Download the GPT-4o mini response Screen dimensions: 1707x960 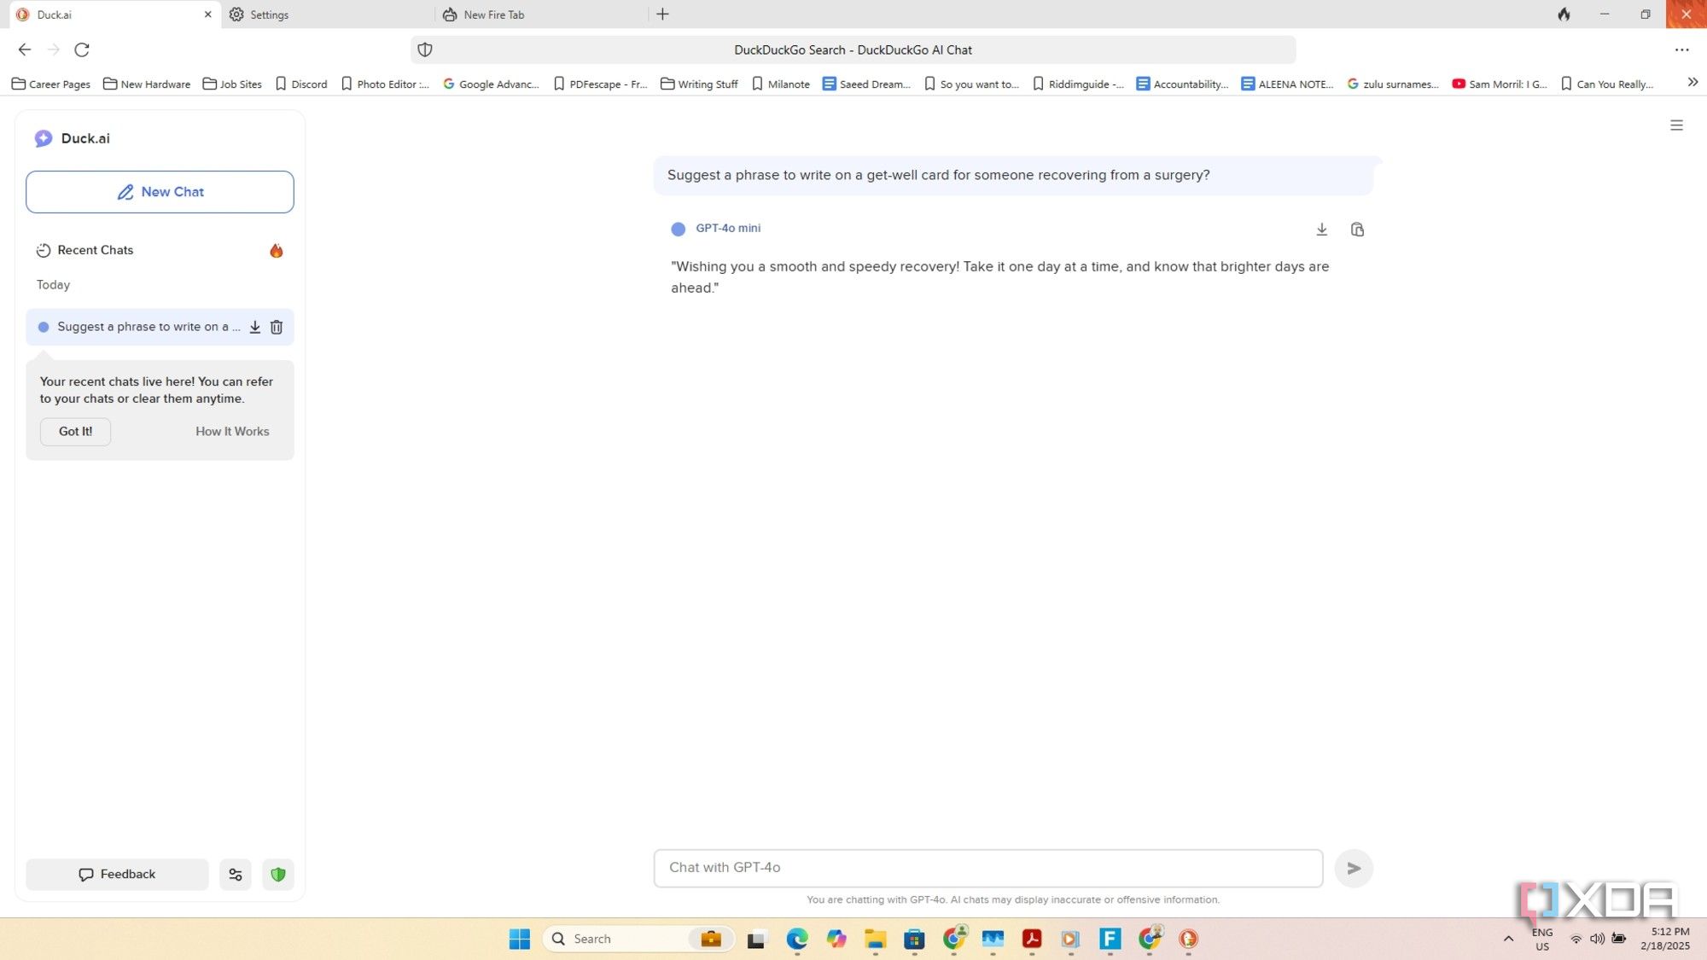(1321, 229)
